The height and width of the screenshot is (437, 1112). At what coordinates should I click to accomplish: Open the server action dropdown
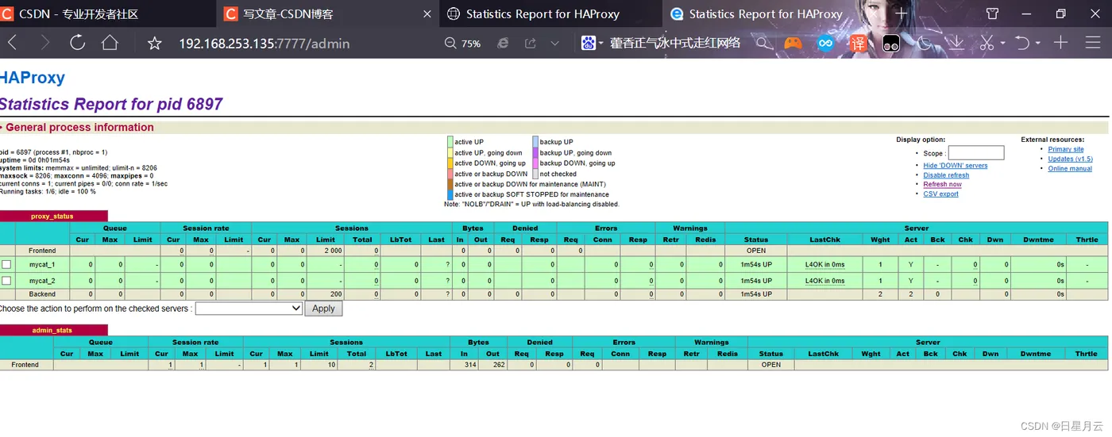(x=249, y=309)
